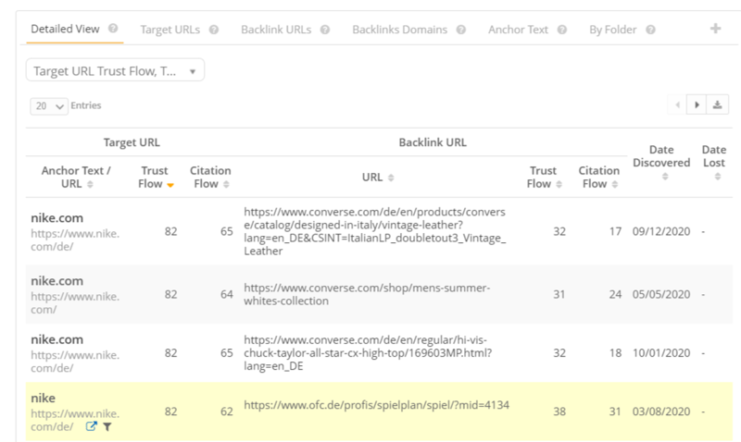Switch to Detailed View tab

point(65,29)
